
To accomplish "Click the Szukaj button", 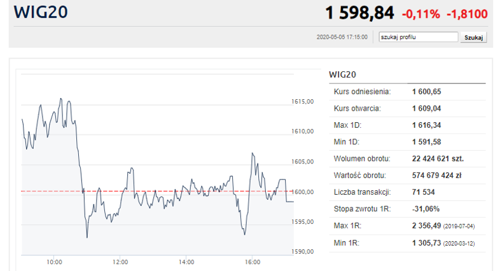I will pos(473,38).
